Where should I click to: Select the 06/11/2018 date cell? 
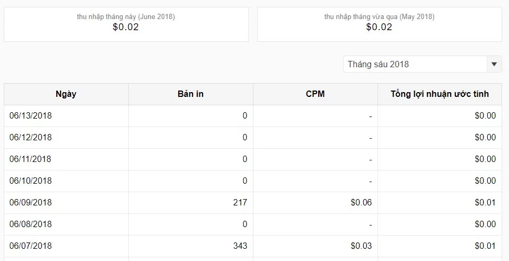(31, 159)
